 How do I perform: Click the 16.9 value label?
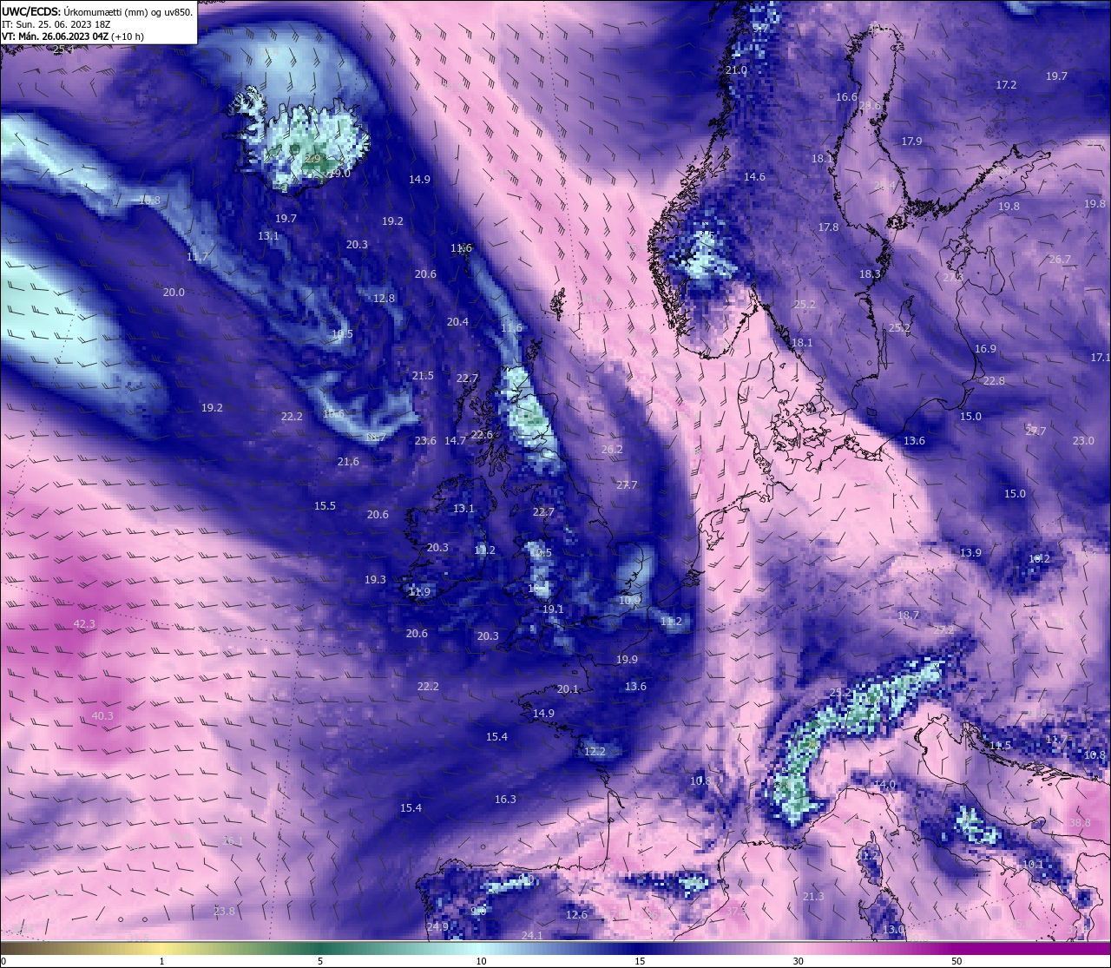(985, 348)
